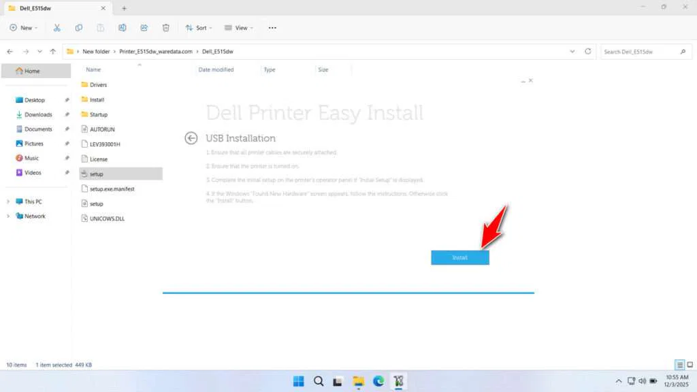Delete the selected file using the trash icon
This screenshot has width=697, height=392.
(165, 28)
